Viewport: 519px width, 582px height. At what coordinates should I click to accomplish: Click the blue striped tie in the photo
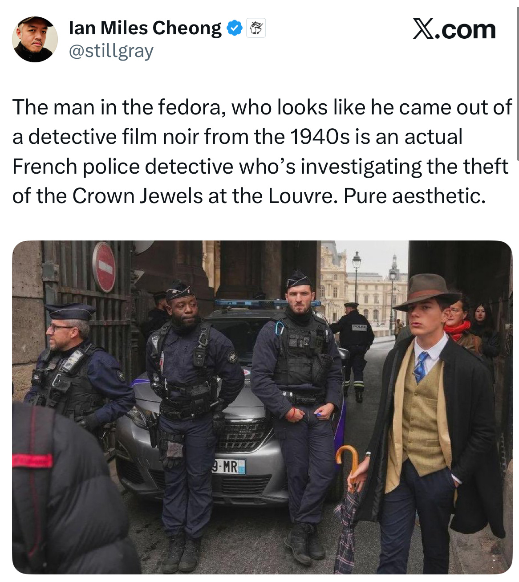click(x=421, y=366)
